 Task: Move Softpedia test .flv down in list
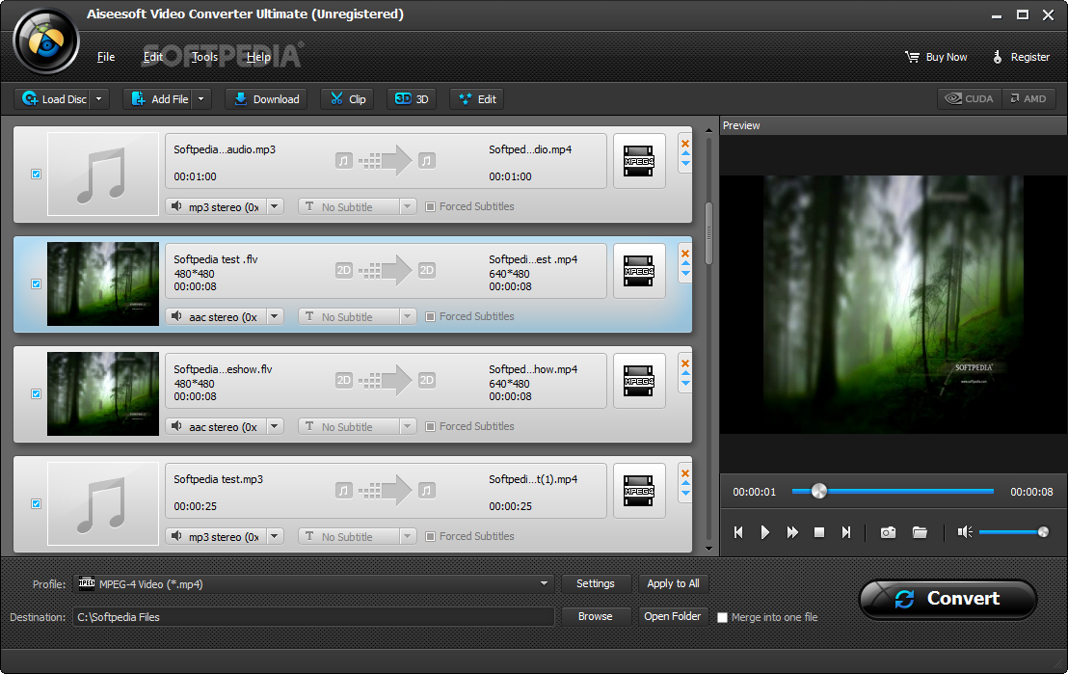(686, 273)
